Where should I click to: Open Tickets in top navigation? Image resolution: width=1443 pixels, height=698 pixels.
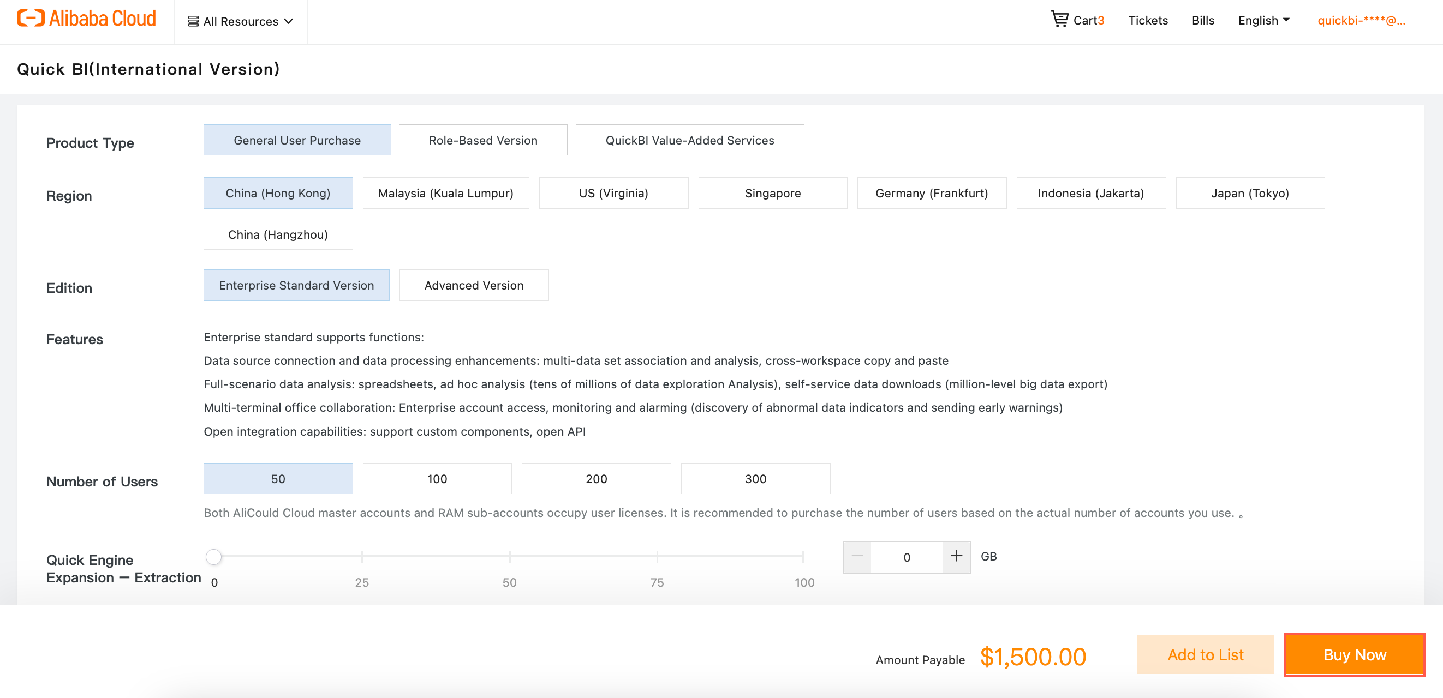(x=1148, y=20)
